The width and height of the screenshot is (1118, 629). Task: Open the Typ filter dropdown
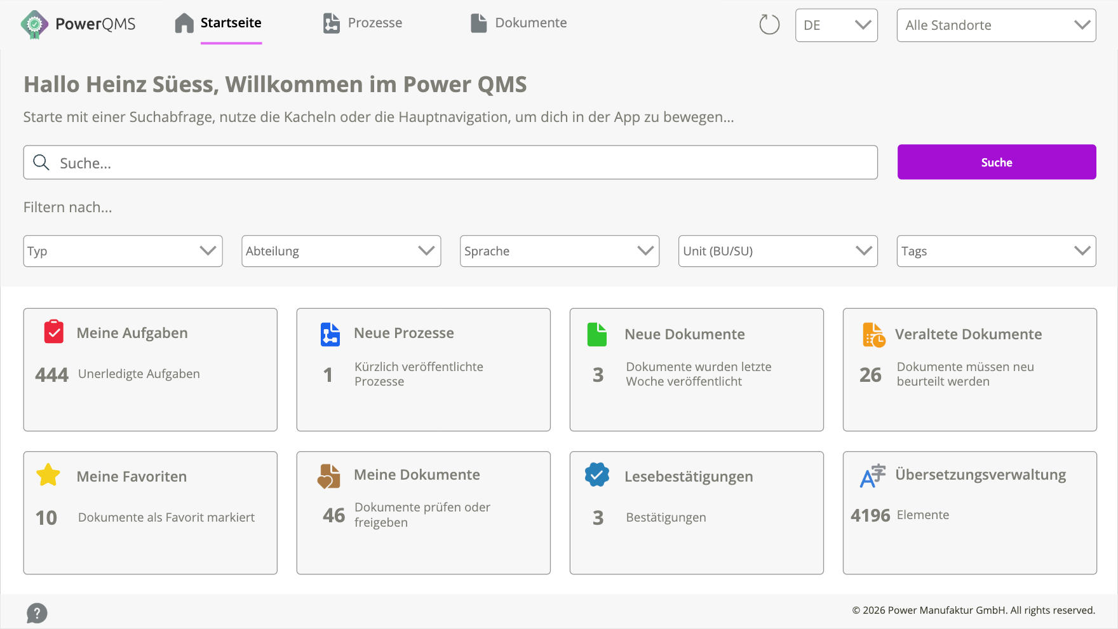[123, 251]
